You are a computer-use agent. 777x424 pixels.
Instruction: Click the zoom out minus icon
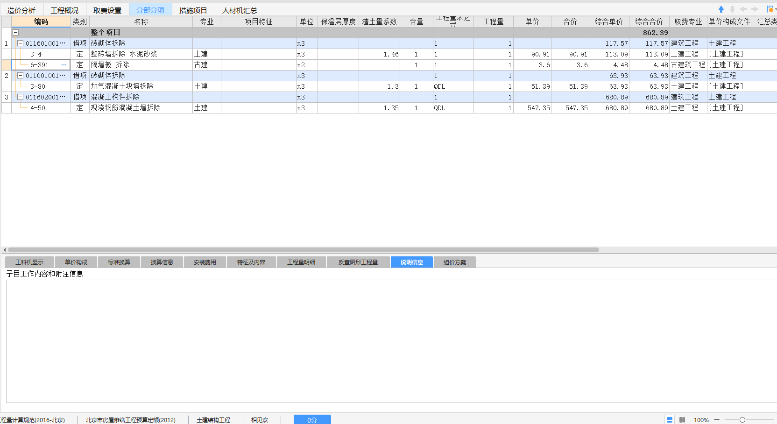point(717,420)
